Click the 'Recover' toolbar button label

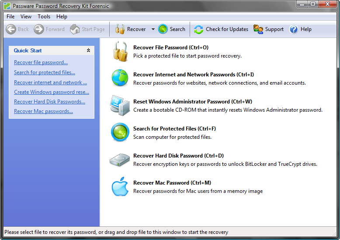pos(136,29)
